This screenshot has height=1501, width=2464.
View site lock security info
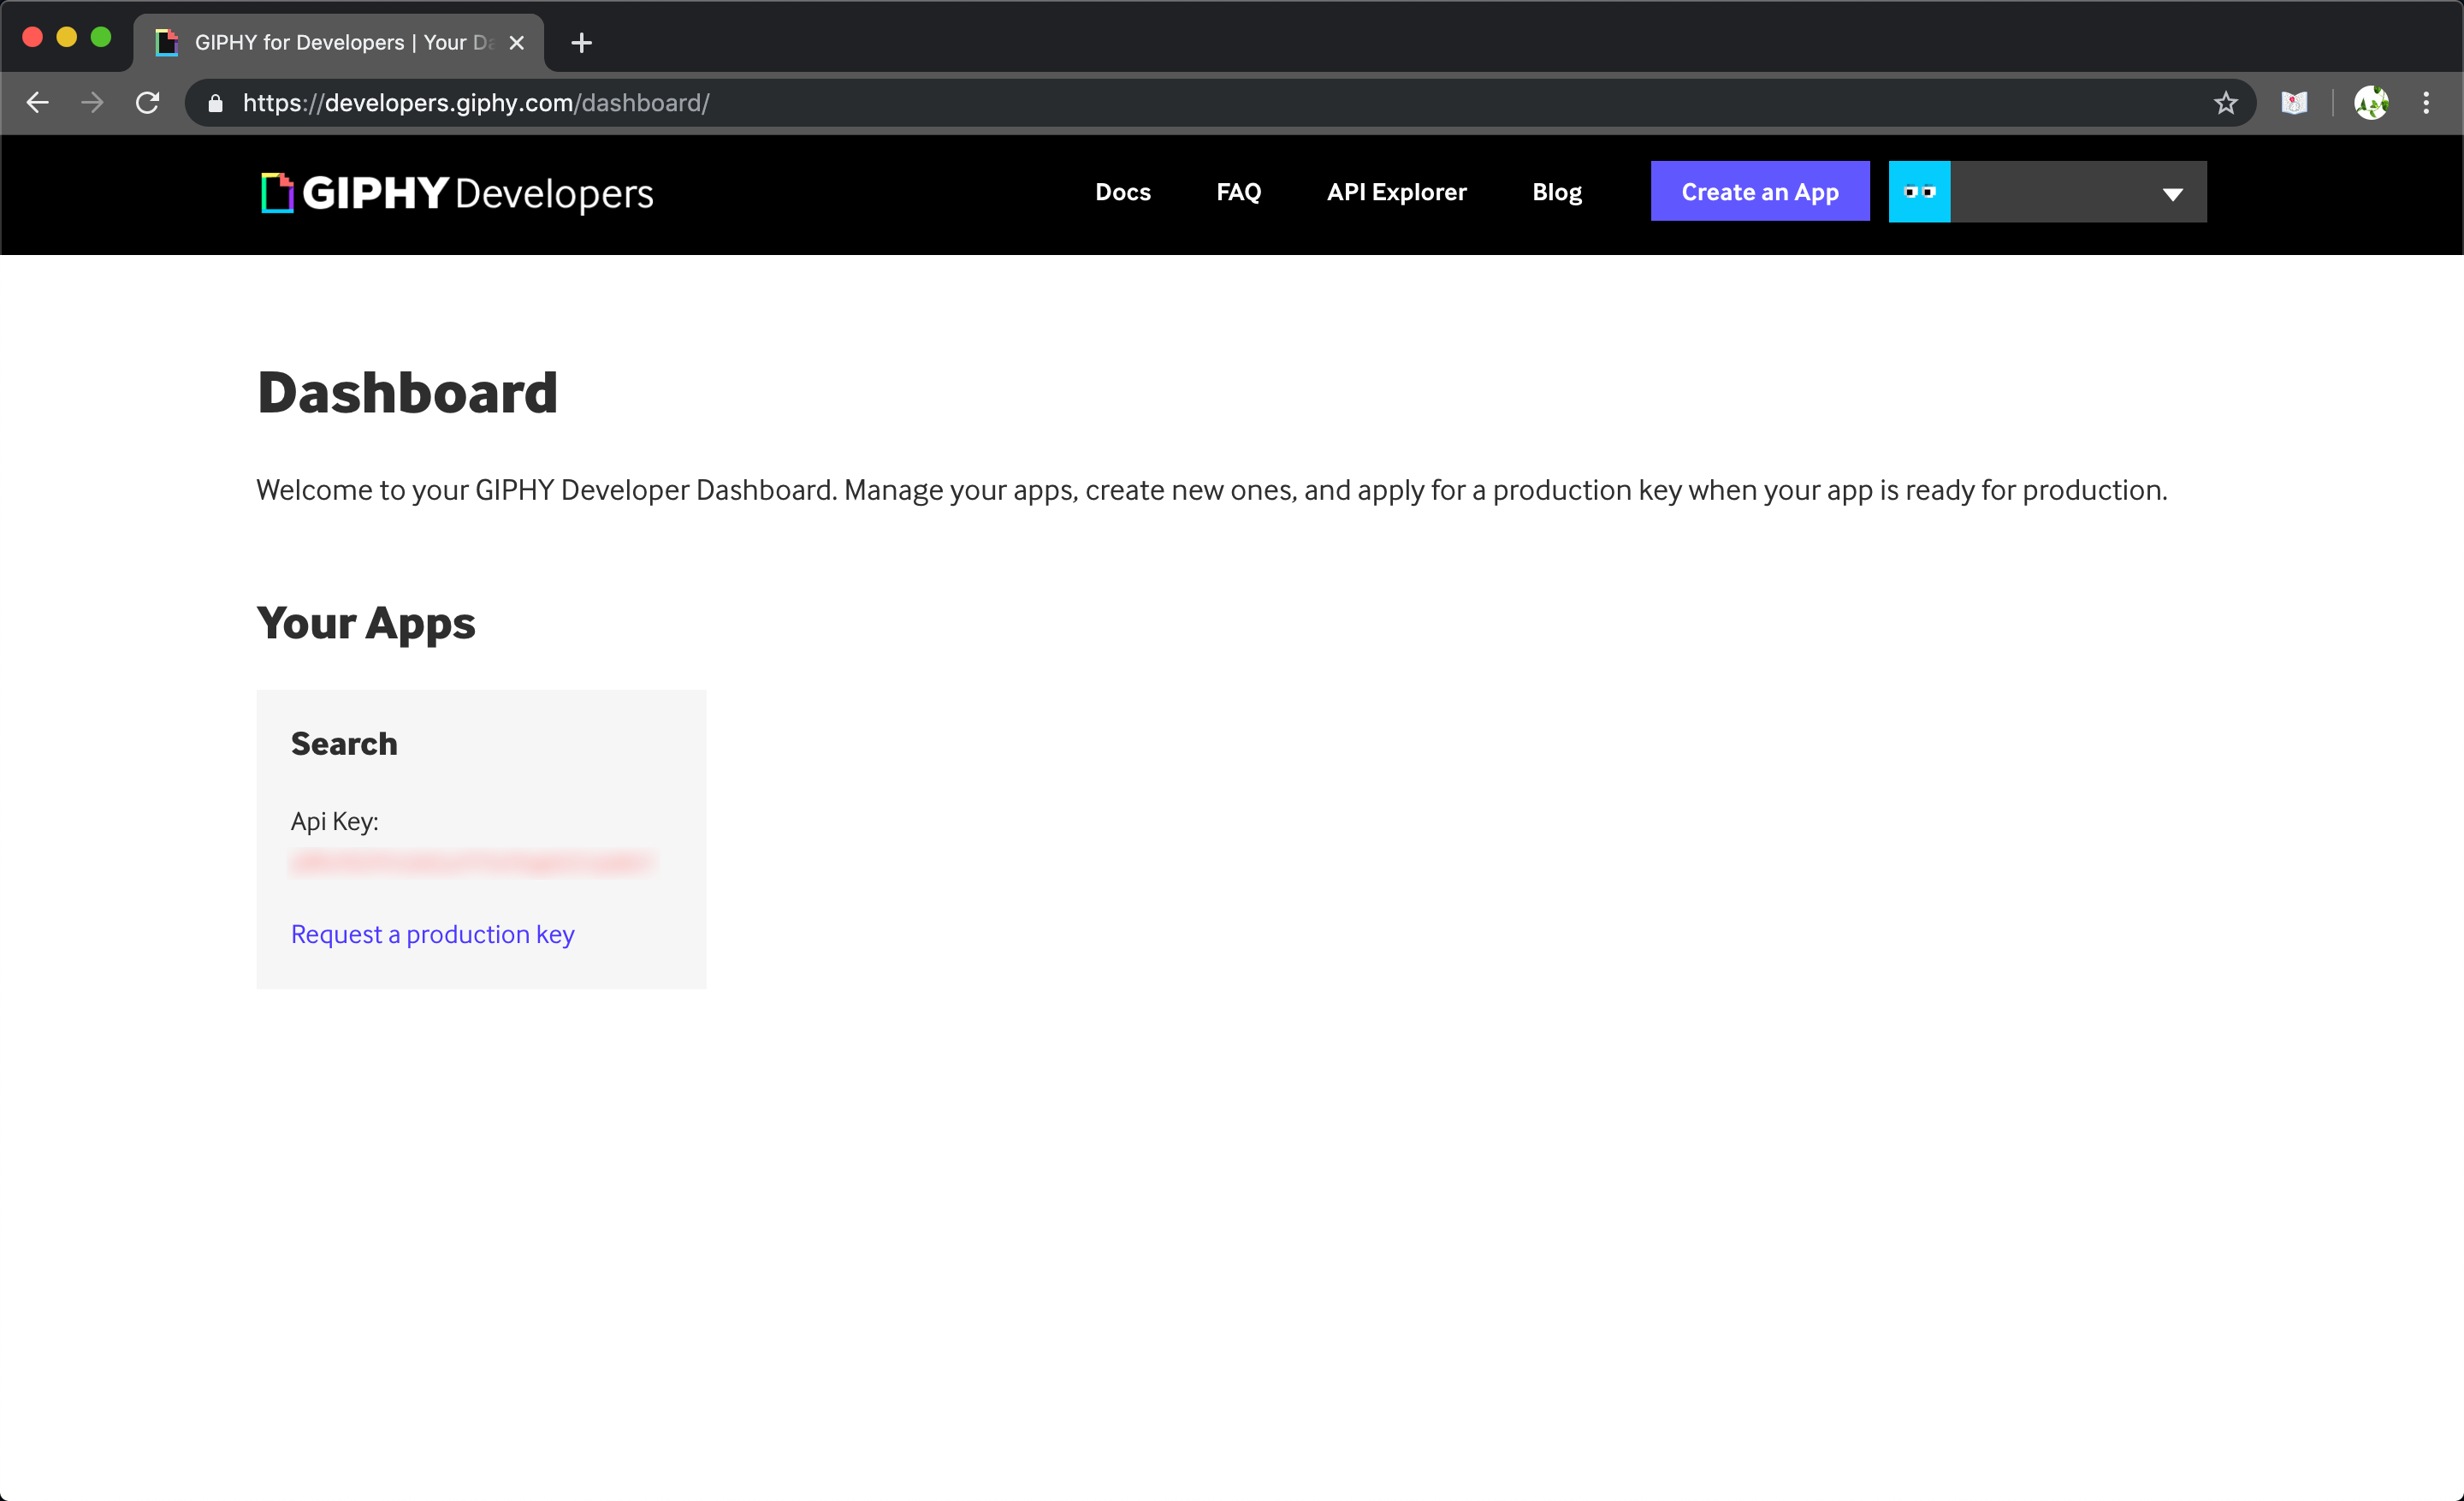tap(215, 103)
